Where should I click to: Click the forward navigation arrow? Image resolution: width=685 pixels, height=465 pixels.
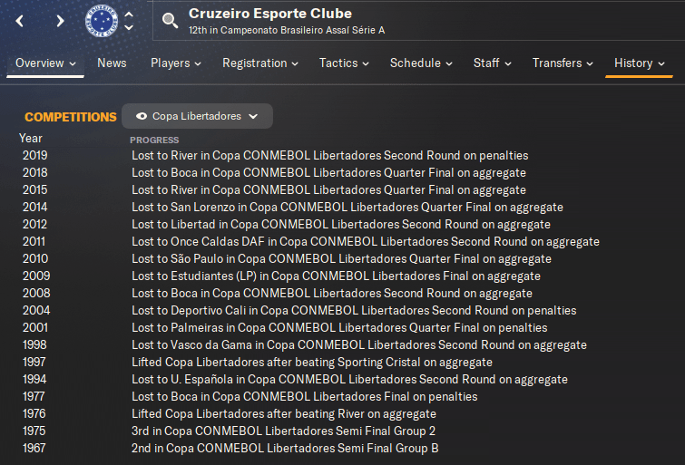(x=60, y=21)
